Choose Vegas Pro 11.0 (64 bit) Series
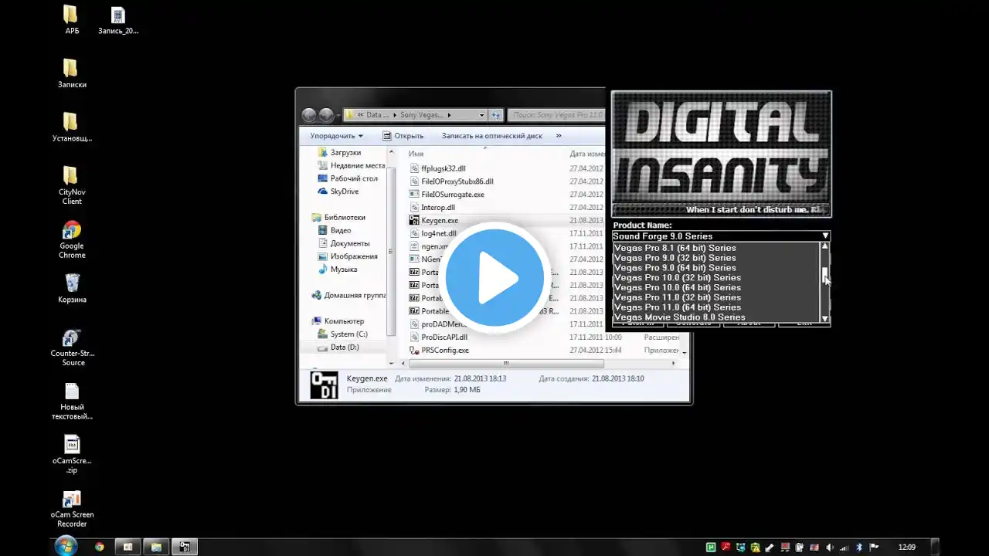The image size is (989, 556). tap(715, 307)
